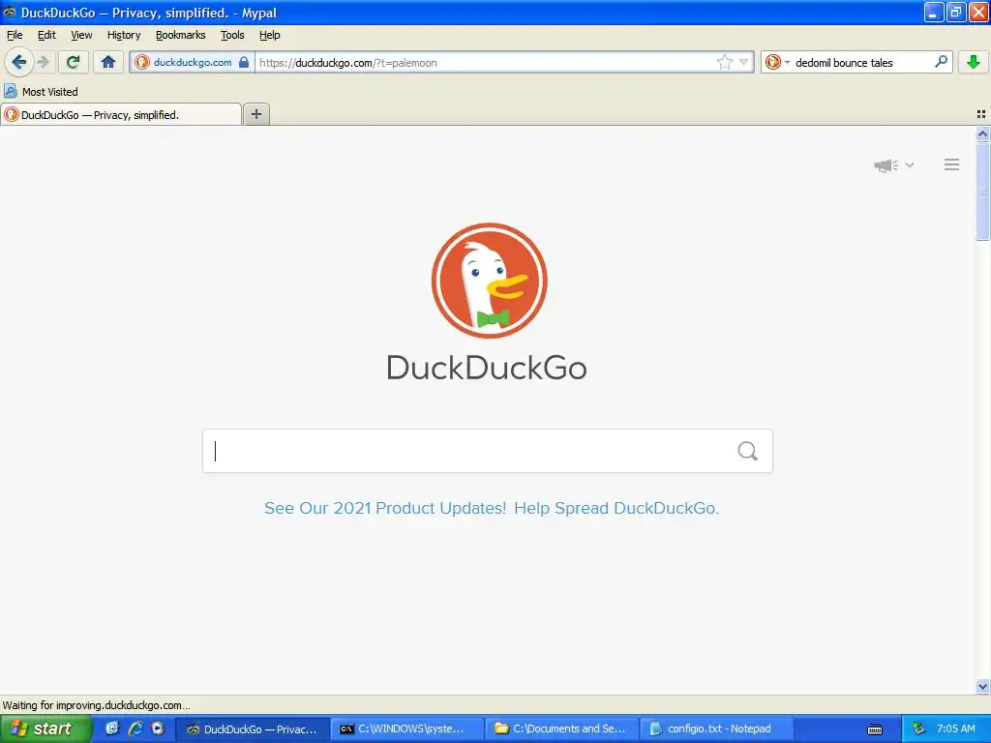Click the tab groups grid icon
This screenshot has height=743, width=991.
click(x=981, y=114)
